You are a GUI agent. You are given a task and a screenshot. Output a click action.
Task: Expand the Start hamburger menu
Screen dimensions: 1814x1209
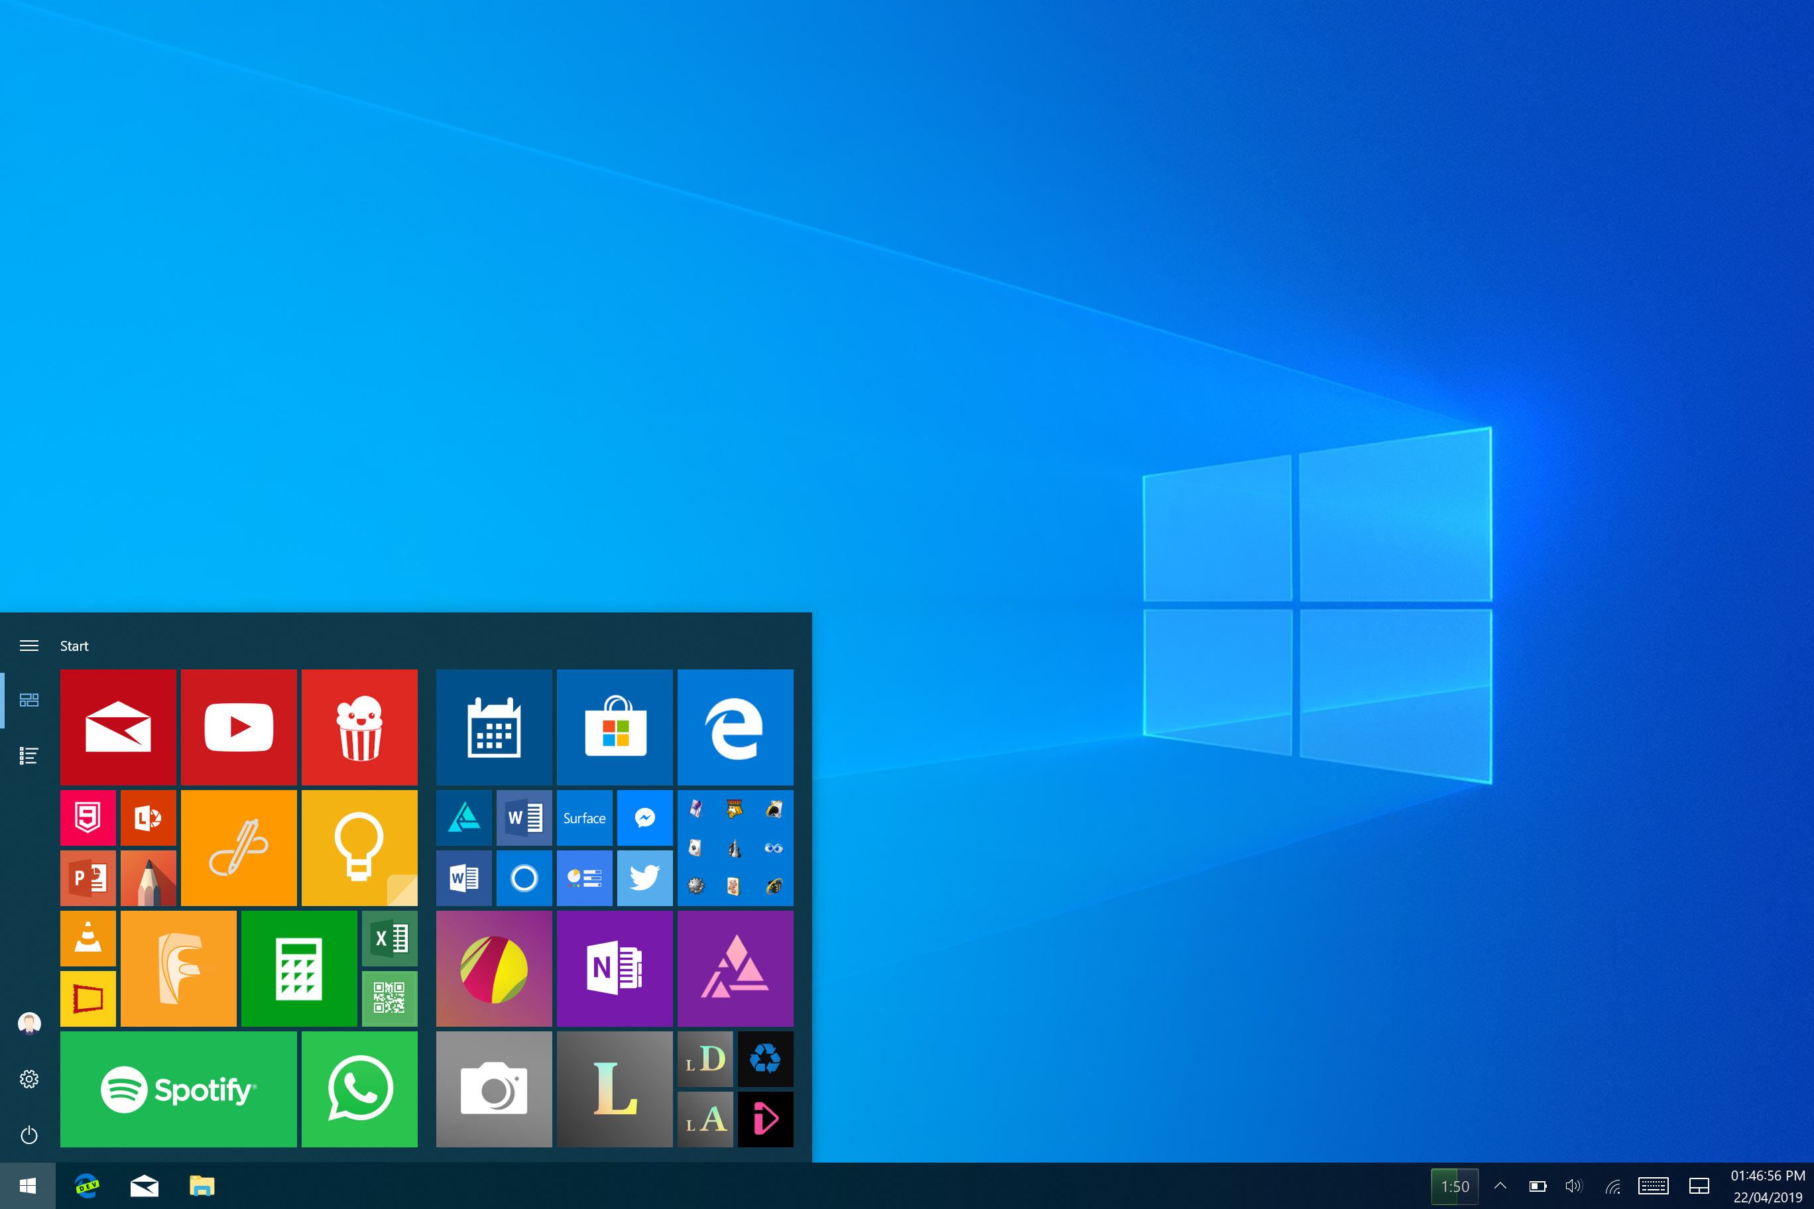(x=29, y=646)
